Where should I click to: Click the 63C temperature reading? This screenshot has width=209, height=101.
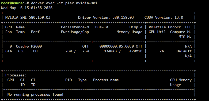coord(21,51)
